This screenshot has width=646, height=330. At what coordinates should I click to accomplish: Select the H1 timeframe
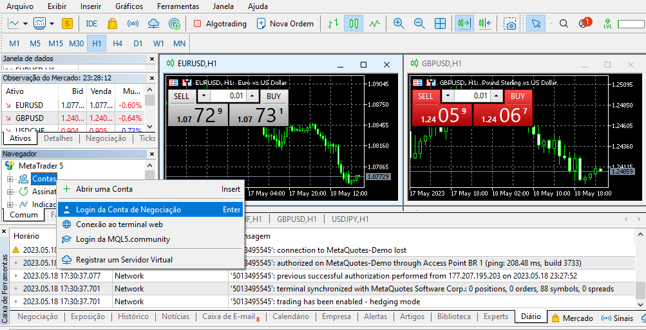(97, 43)
